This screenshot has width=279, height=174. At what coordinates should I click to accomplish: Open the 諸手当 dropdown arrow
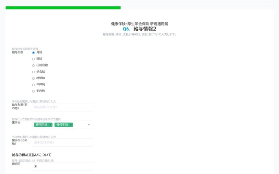89,125
